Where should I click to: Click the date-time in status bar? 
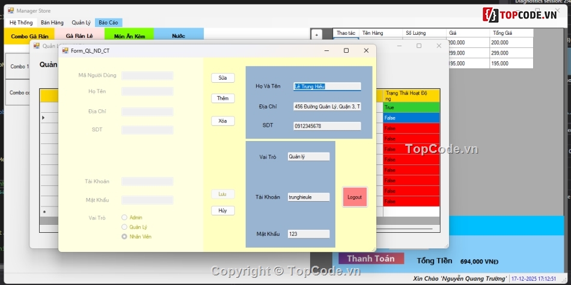click(x=534, y=279)
